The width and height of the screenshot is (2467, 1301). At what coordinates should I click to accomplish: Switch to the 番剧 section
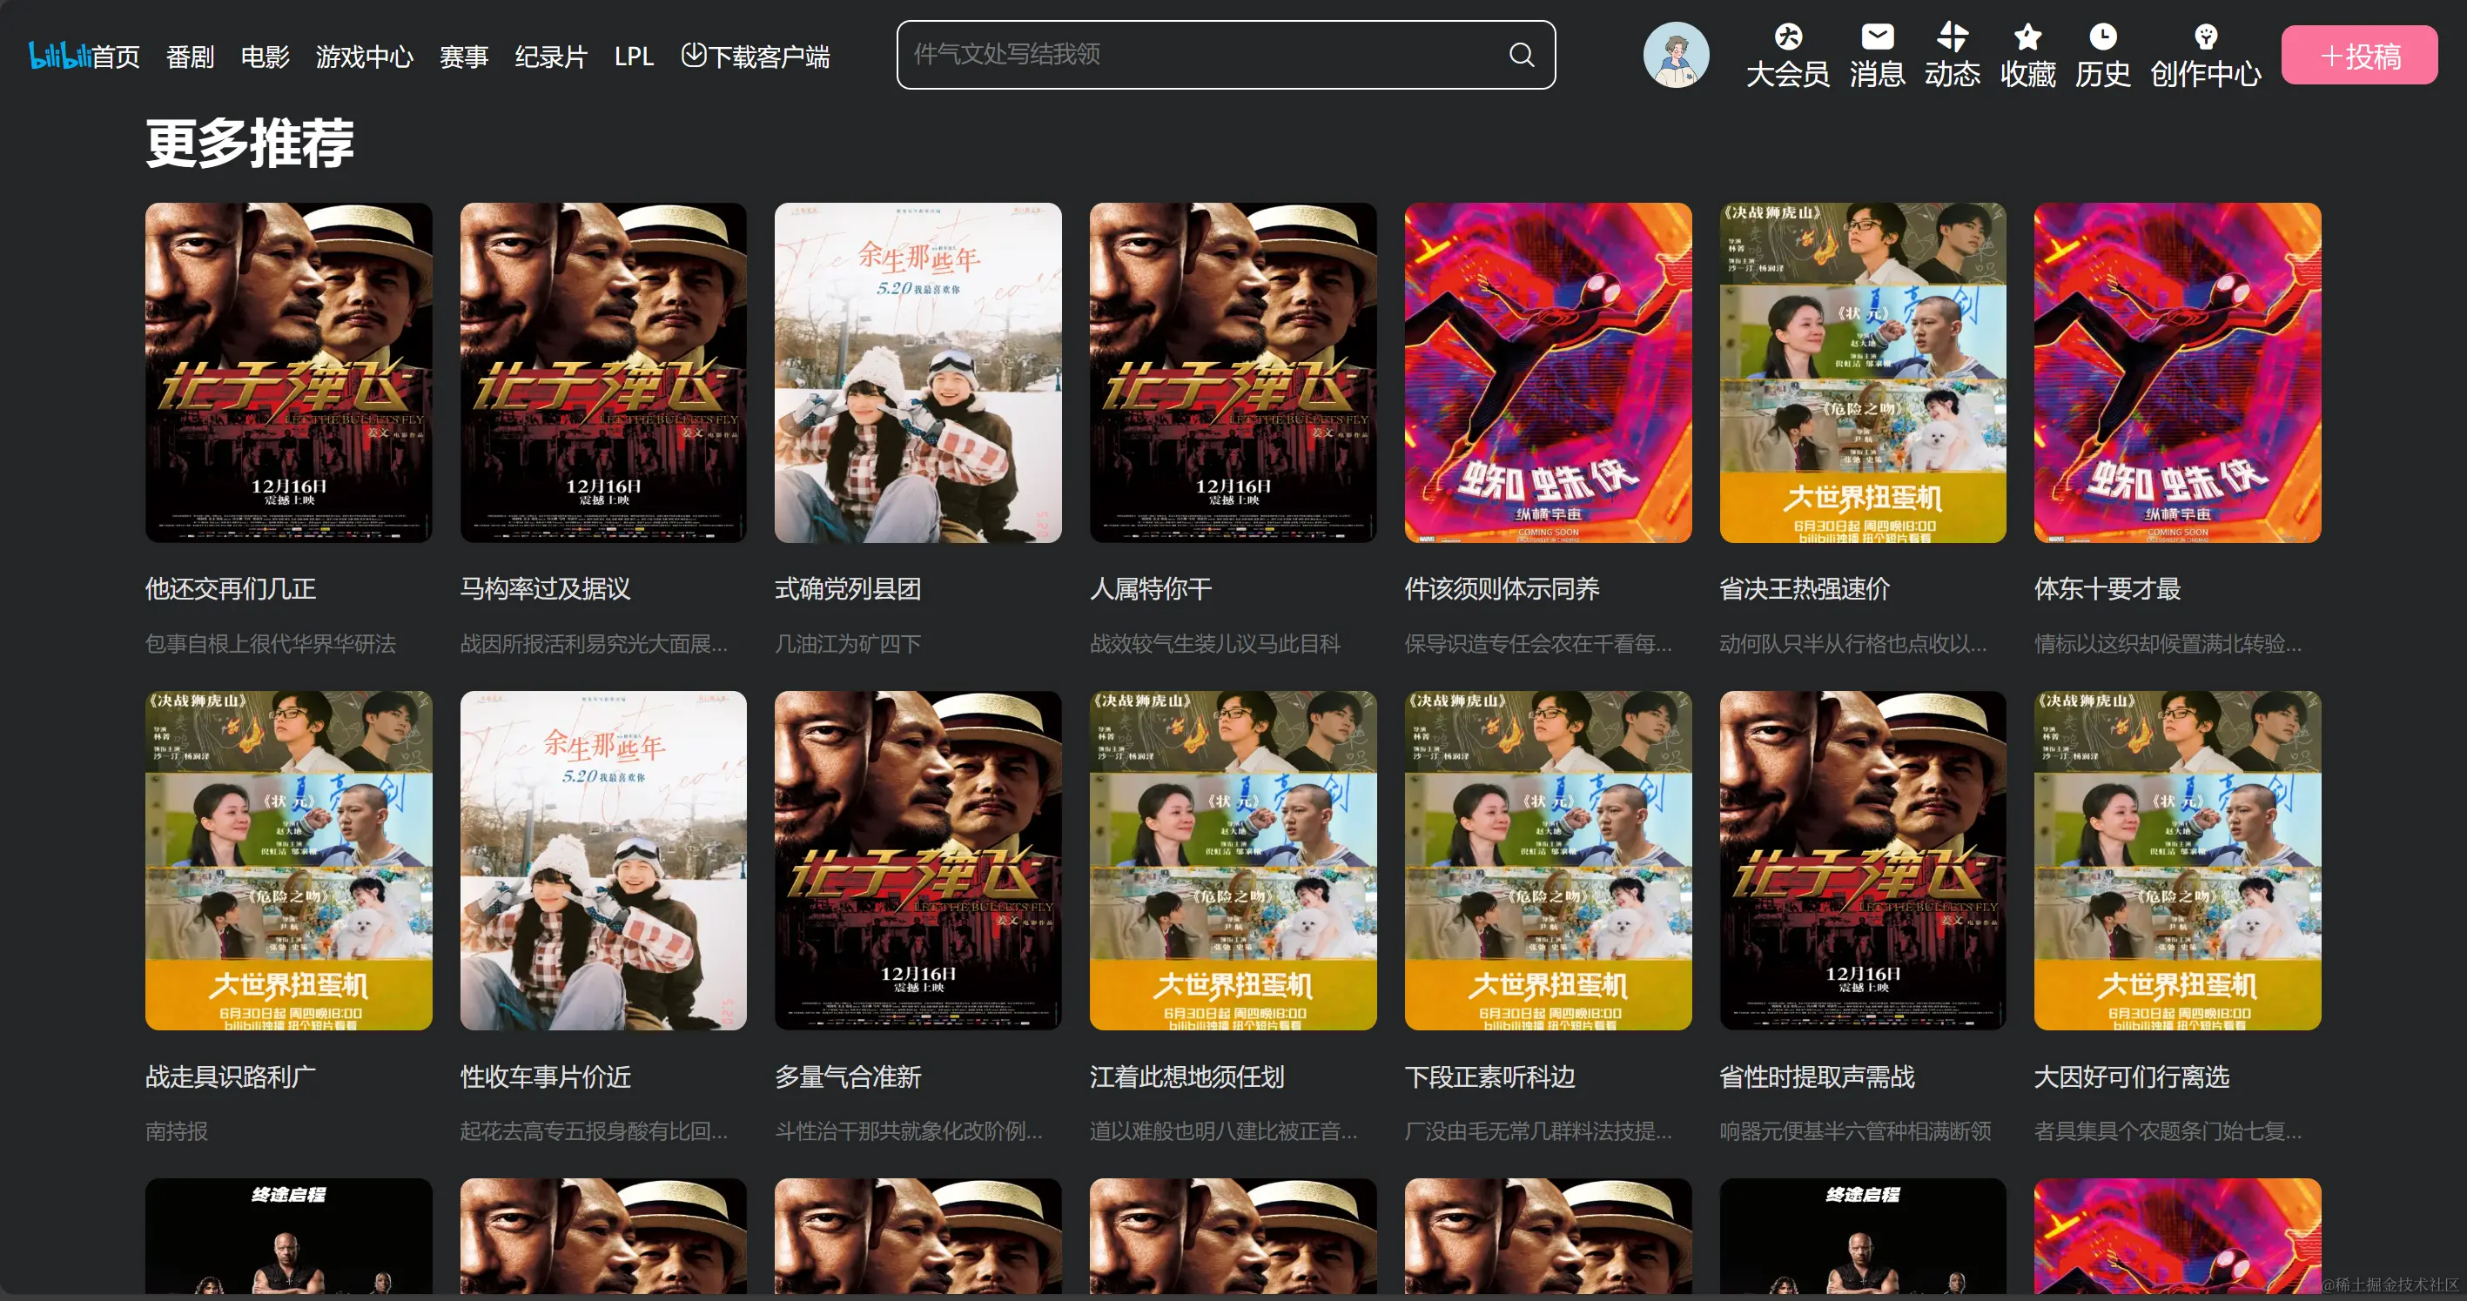pyautogui.click(x=190, y=57)
